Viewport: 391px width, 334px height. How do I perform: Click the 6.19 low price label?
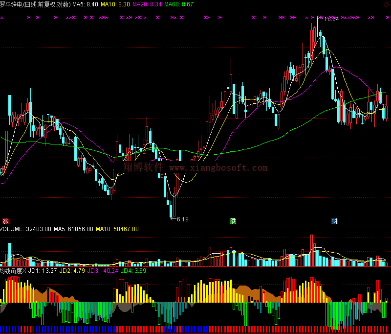pyautogui.click(x=182, y=219)
